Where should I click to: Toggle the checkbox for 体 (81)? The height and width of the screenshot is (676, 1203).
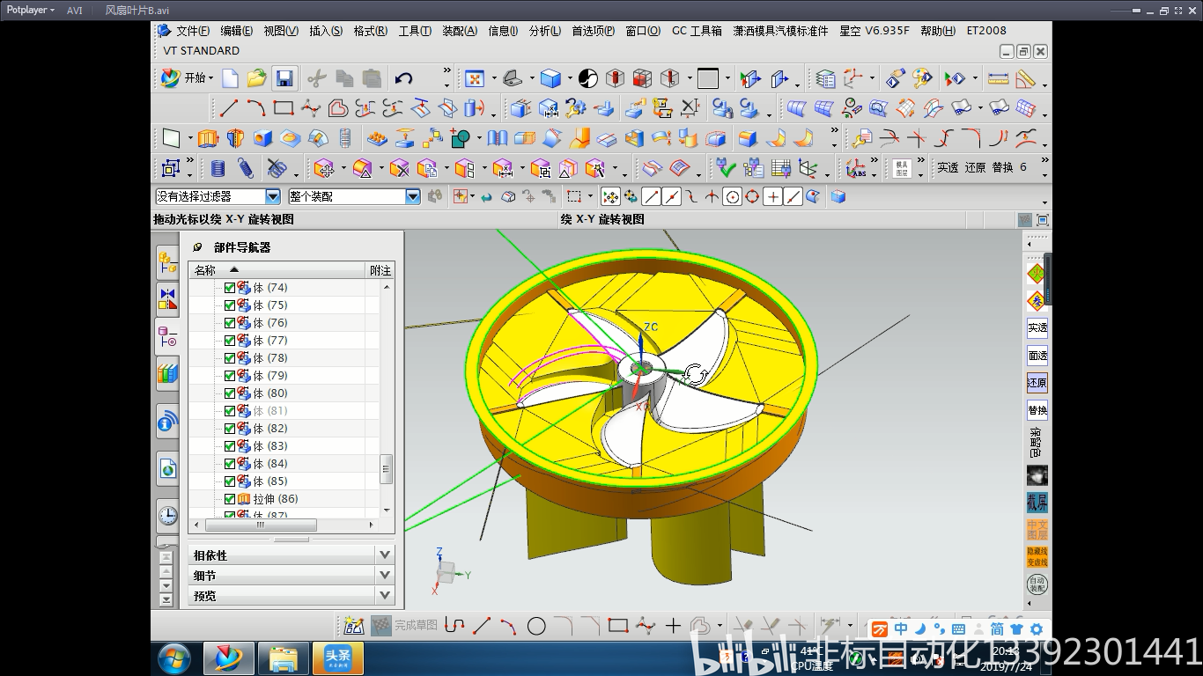(x=230, y=411)
